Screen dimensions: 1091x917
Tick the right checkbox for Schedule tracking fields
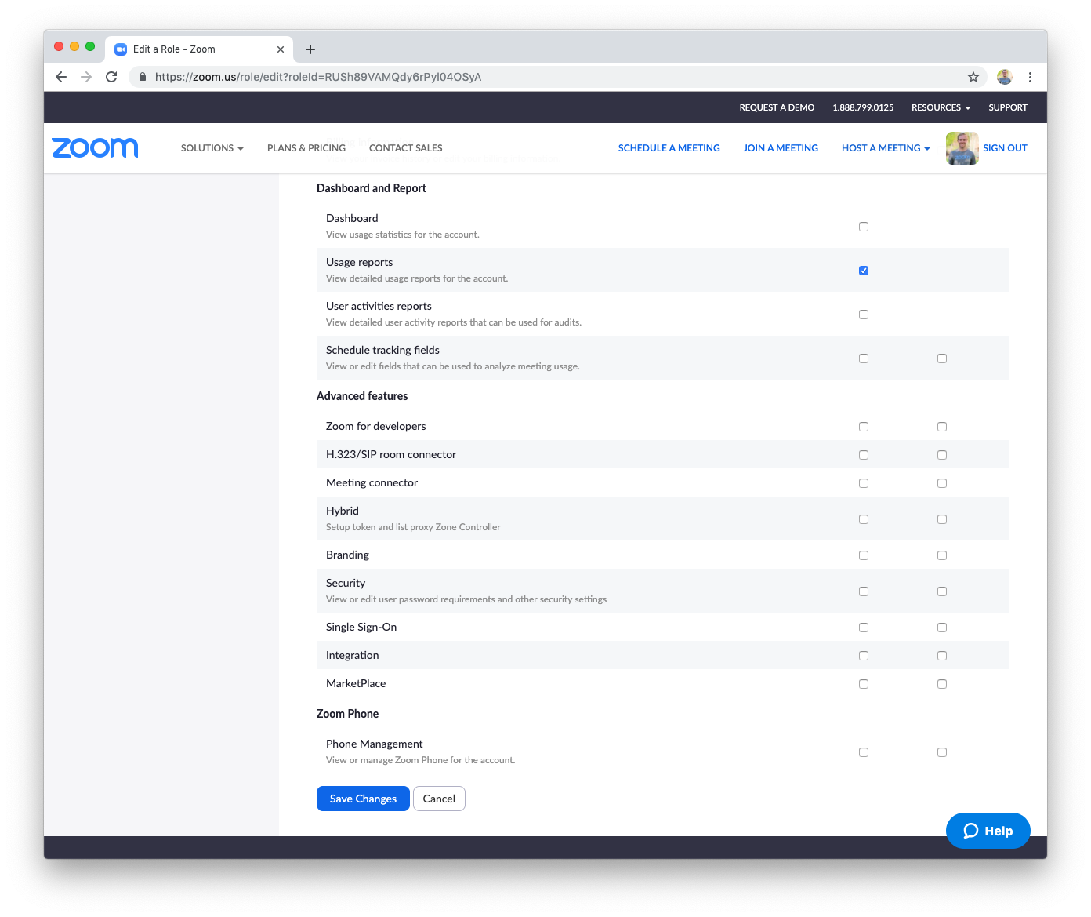[x=942, y=358]
